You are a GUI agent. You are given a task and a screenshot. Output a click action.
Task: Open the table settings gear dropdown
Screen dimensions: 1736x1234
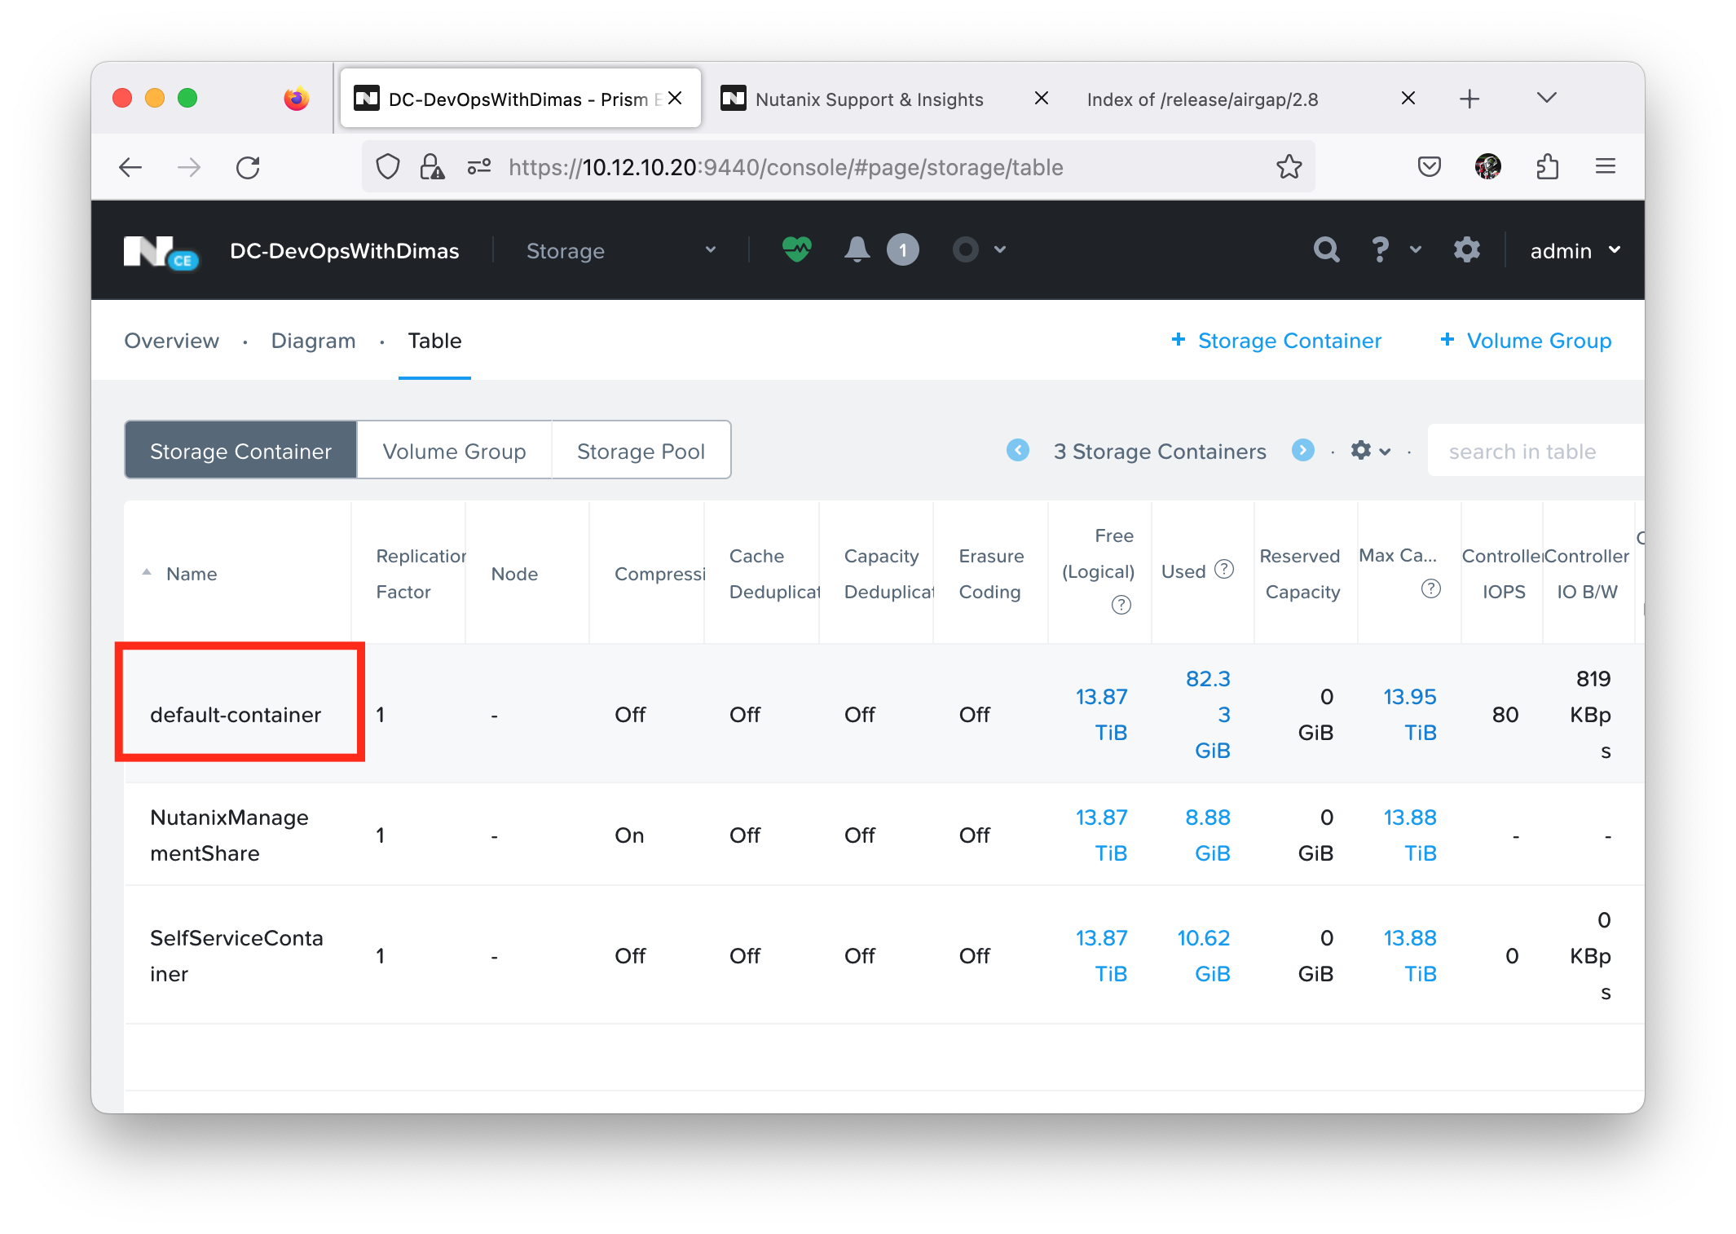[1370, 451]
